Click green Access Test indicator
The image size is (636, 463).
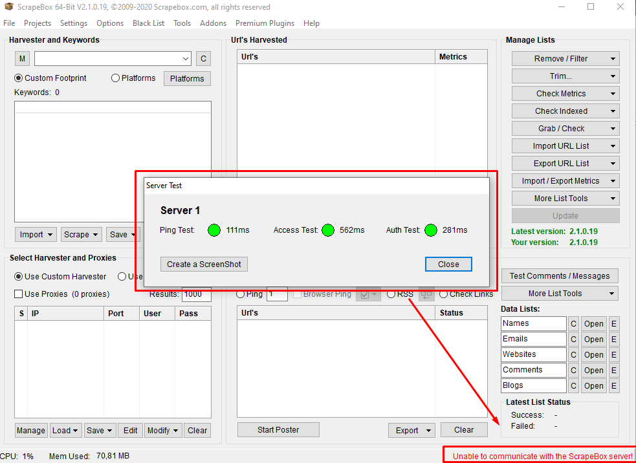[x=328, y=230]
